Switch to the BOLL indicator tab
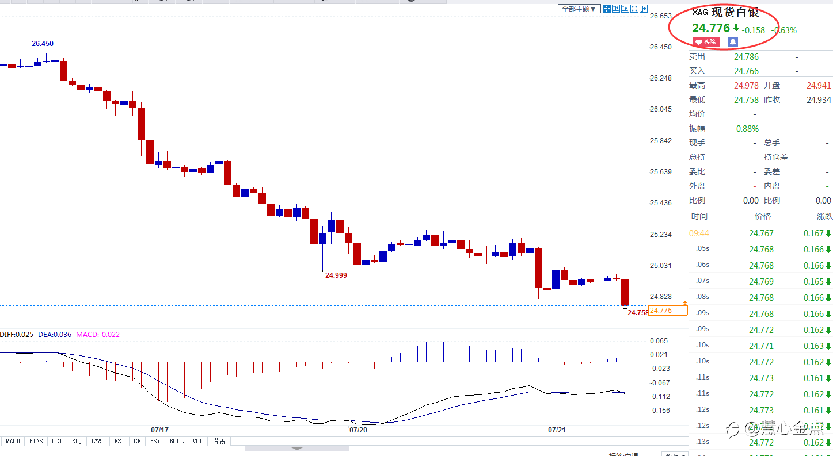The image size is (833, 456). [x=177, y=441]
